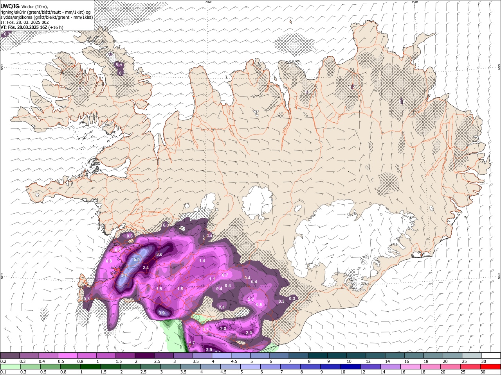The height and width of the screenshot is (375, 501).
Task: Select the swatch above lower-row label 6
Action: [x=270, y=367]
